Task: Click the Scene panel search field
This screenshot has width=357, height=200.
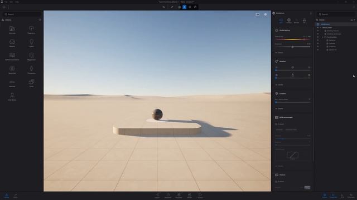Action: pos(336,14)
